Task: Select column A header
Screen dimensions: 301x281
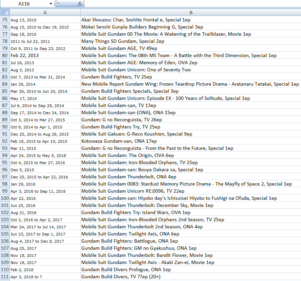Action: (45, 13)
